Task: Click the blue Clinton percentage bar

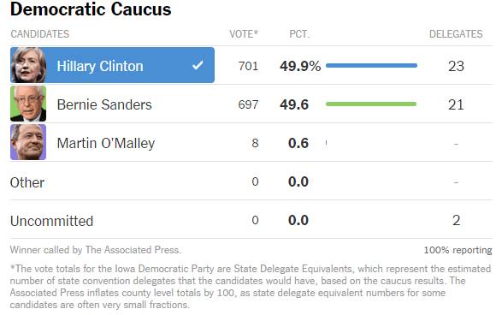Action: tap(371, 65)
